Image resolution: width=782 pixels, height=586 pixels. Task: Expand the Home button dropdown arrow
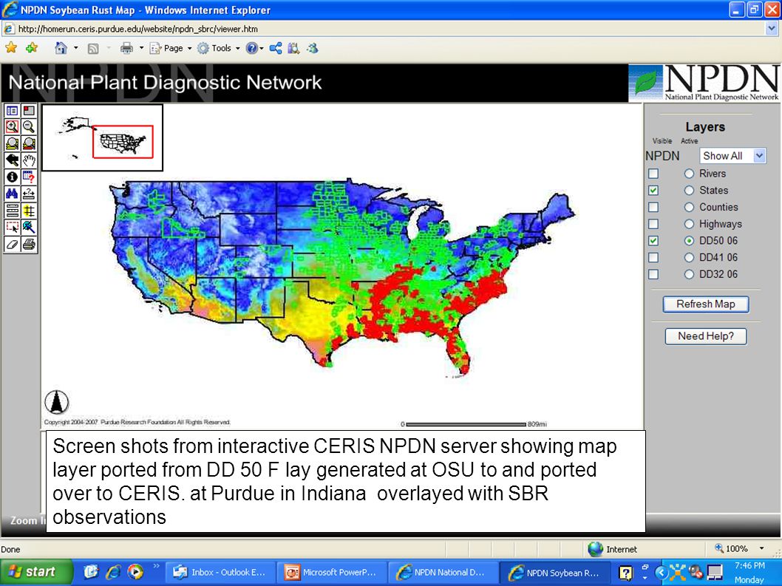pos(76,48)
